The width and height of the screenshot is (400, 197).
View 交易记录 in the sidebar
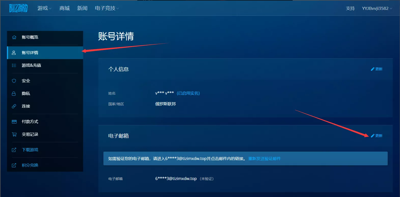coord(45,134)
